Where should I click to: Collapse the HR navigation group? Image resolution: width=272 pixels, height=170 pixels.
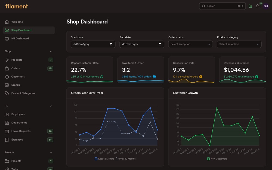(x=51, y=106)
